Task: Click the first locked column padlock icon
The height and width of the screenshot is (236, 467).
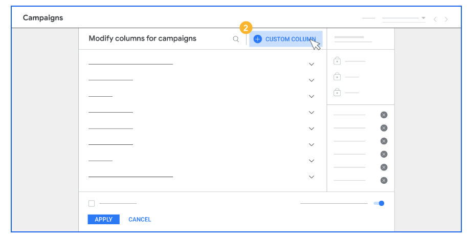Action: pyautogui.click(x=337, y=61)
